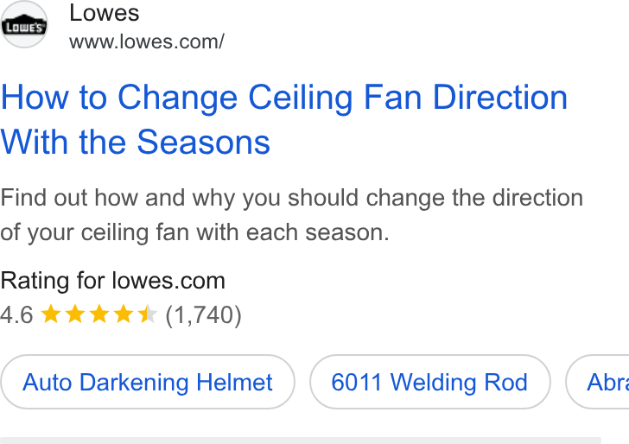The width and height of the screenshot is (629, 444).
Task: Click the first gold rating star
Action: click(51, 314)
